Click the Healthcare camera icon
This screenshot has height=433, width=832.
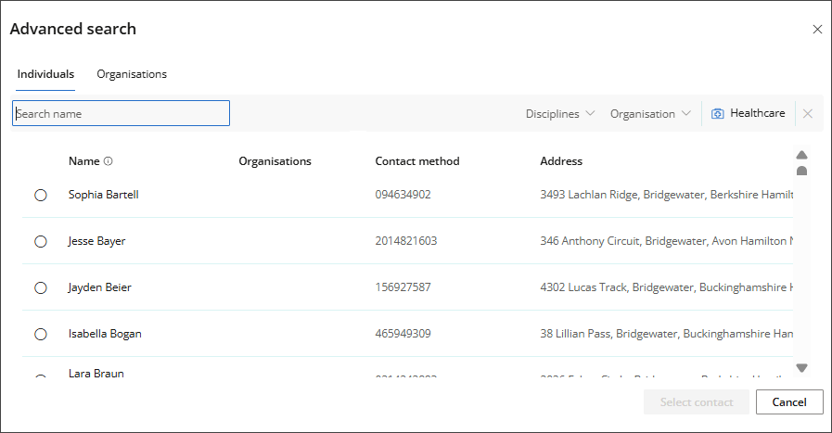[x=717, y=114]
